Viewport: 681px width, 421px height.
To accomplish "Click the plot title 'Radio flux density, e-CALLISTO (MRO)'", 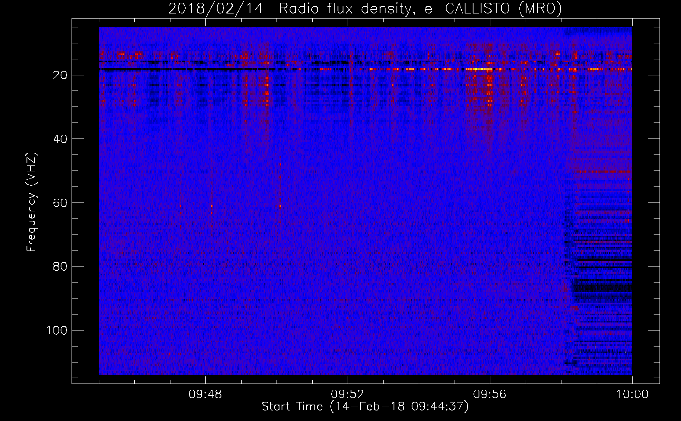I will point(420,8).
